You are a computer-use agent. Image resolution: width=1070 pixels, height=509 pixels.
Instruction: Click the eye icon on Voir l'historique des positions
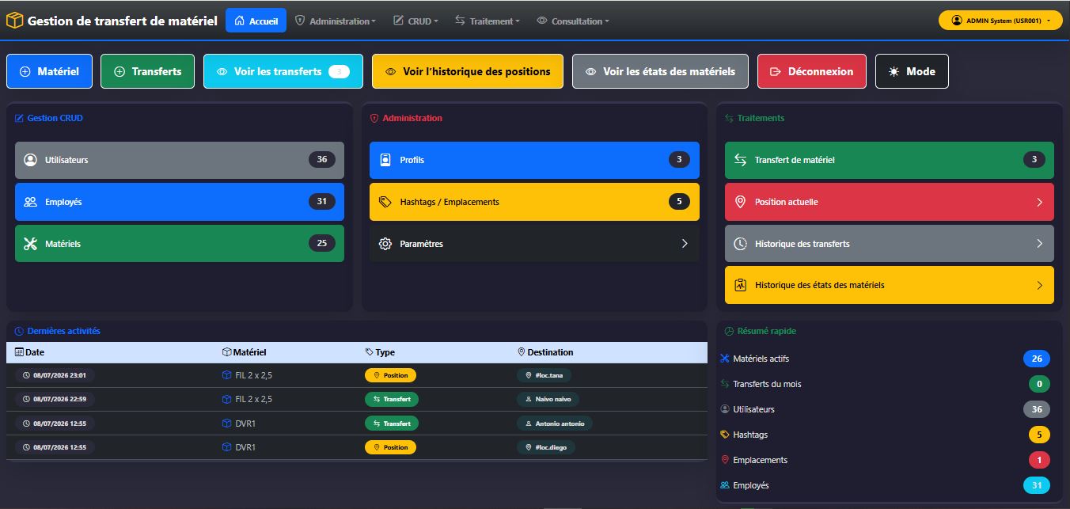[x=390, y=71]
